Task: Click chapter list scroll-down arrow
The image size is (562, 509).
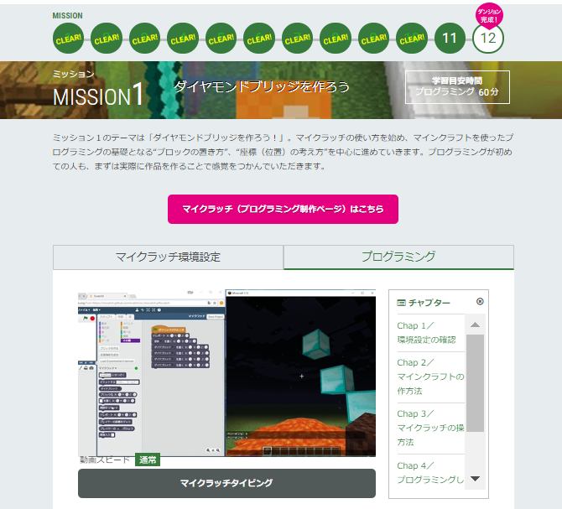Action: coord(476,479)
